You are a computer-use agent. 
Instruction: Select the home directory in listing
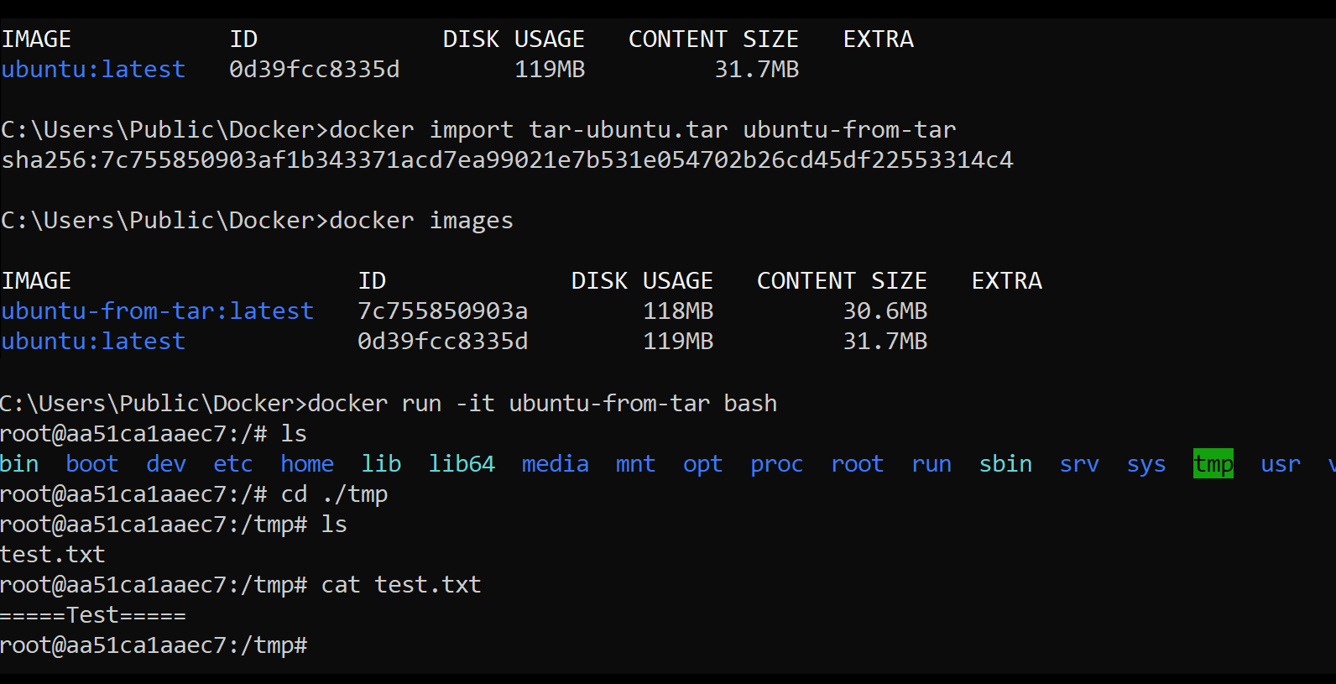coord(307,464)
